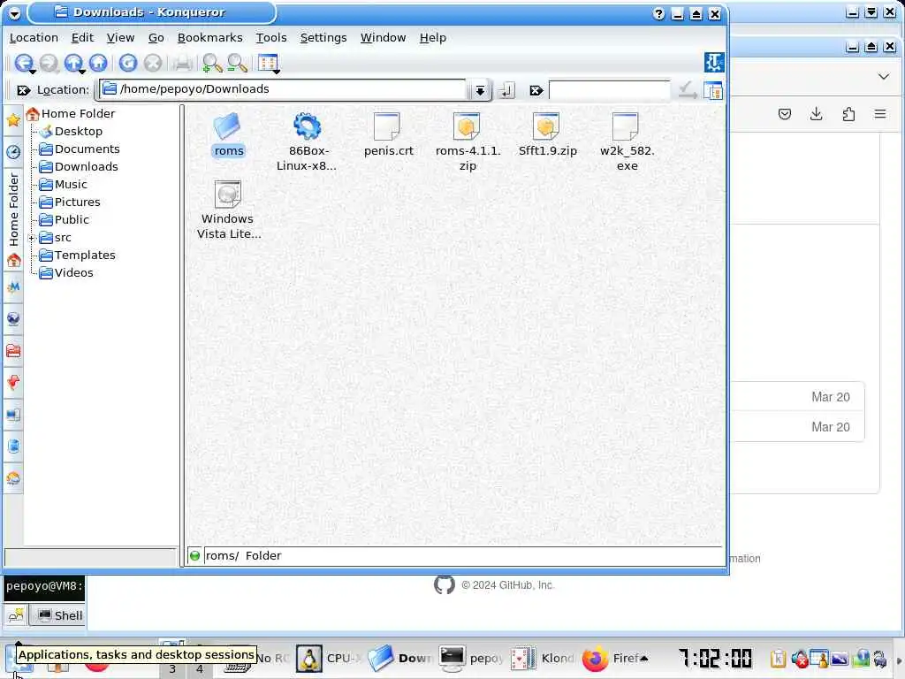Reload the current folder view
The width and height of the screenshot is (905, 679).
127,63
